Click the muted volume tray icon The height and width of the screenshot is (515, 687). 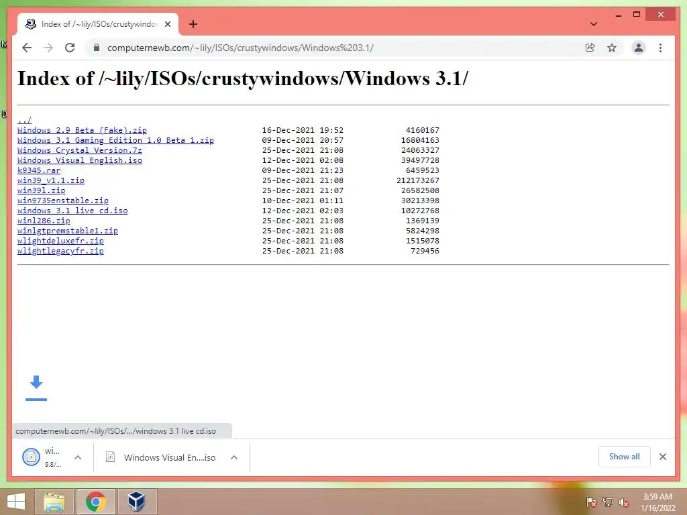(623, 502)
